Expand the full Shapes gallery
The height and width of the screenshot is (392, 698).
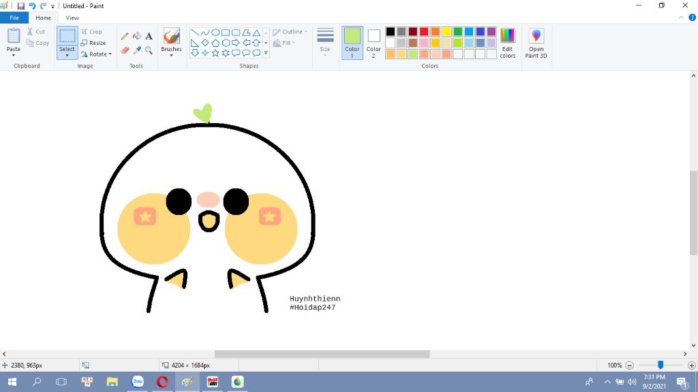tap(266, 53)
